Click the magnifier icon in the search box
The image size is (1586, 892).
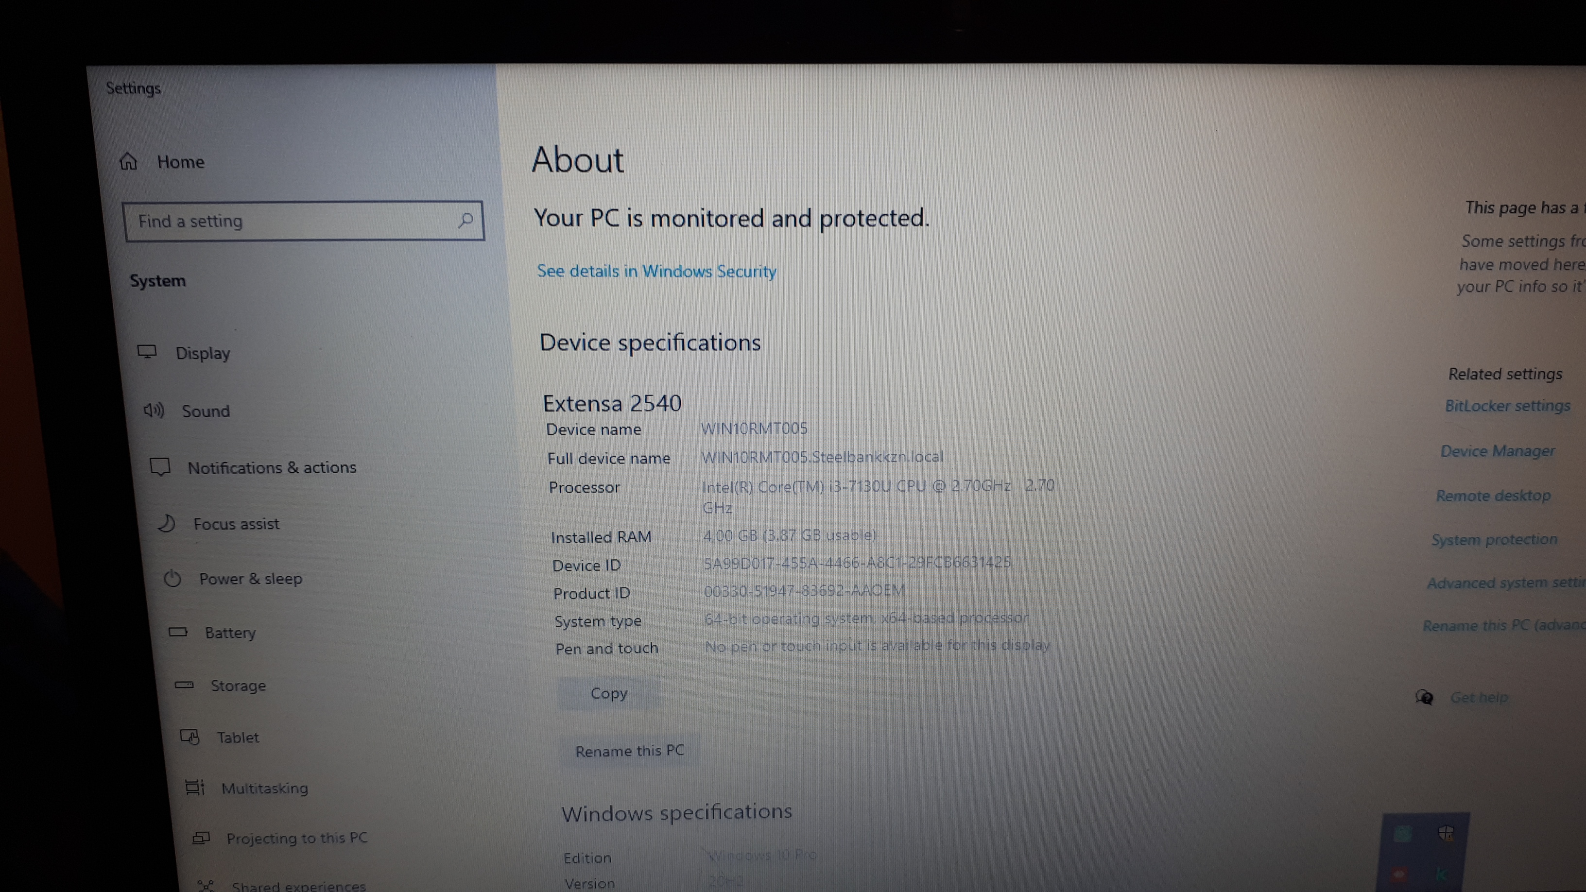(x=465, y=220)
